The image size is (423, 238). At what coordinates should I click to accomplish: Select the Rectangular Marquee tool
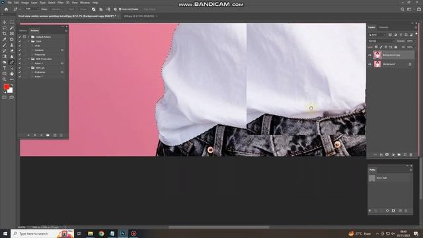pos(12,22)
